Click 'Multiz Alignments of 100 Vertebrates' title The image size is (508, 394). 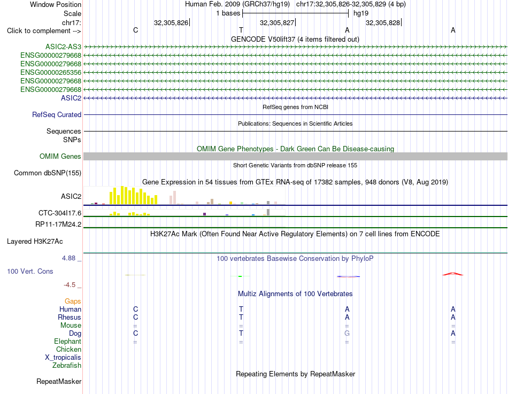tap(295, 294)
